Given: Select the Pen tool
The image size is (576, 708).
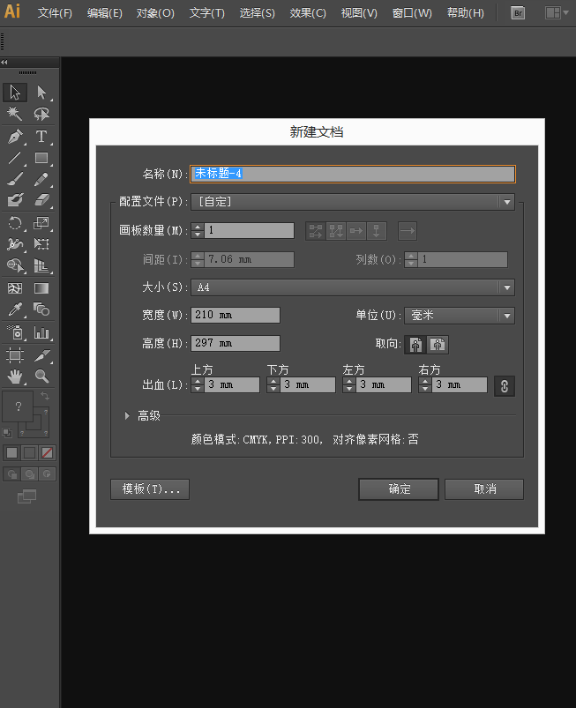Looking at the screenshot, I should point(15,137).
